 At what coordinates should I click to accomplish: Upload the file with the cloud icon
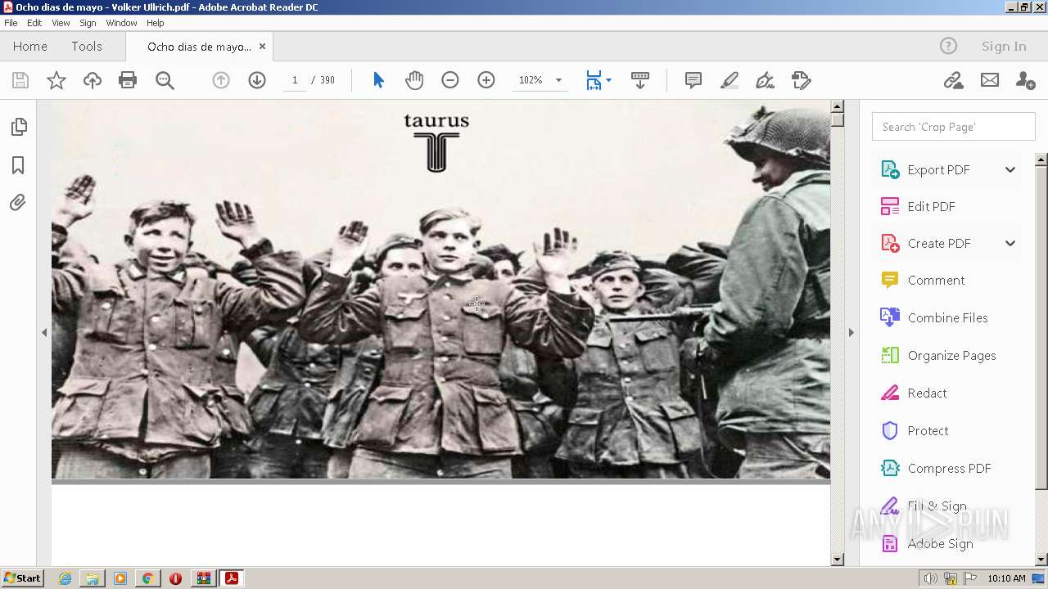click(x=93, y=80)
